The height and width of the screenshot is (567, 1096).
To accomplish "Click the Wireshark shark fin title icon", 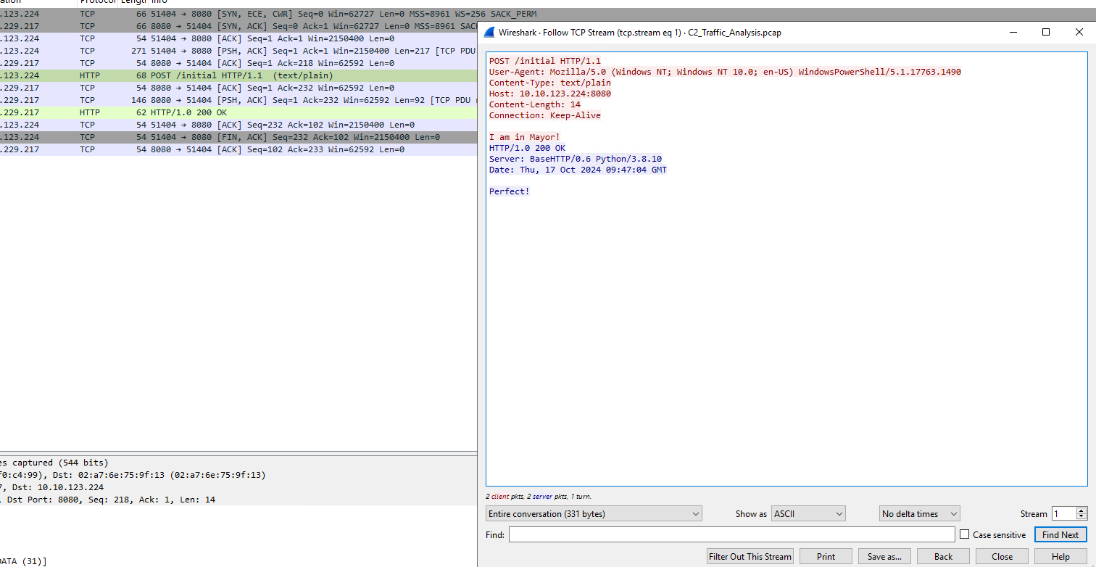I will tap(489, 33).
